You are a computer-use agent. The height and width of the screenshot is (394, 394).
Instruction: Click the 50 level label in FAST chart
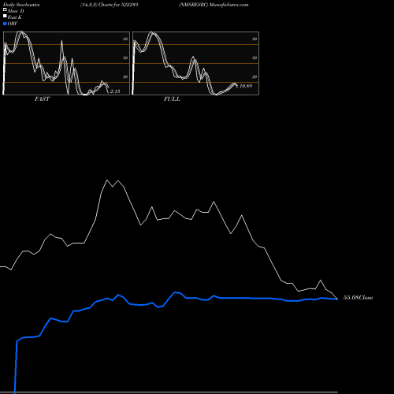tap(125, 58)
